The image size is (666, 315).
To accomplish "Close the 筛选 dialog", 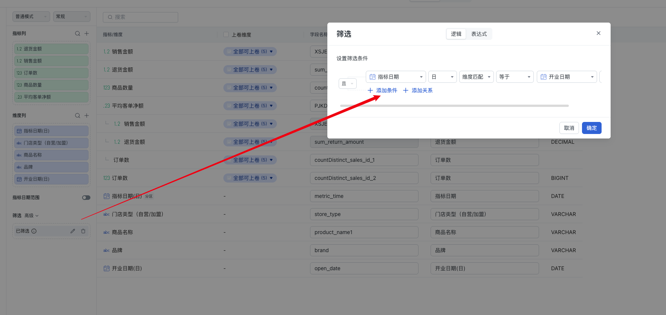I will click(598, 33).
